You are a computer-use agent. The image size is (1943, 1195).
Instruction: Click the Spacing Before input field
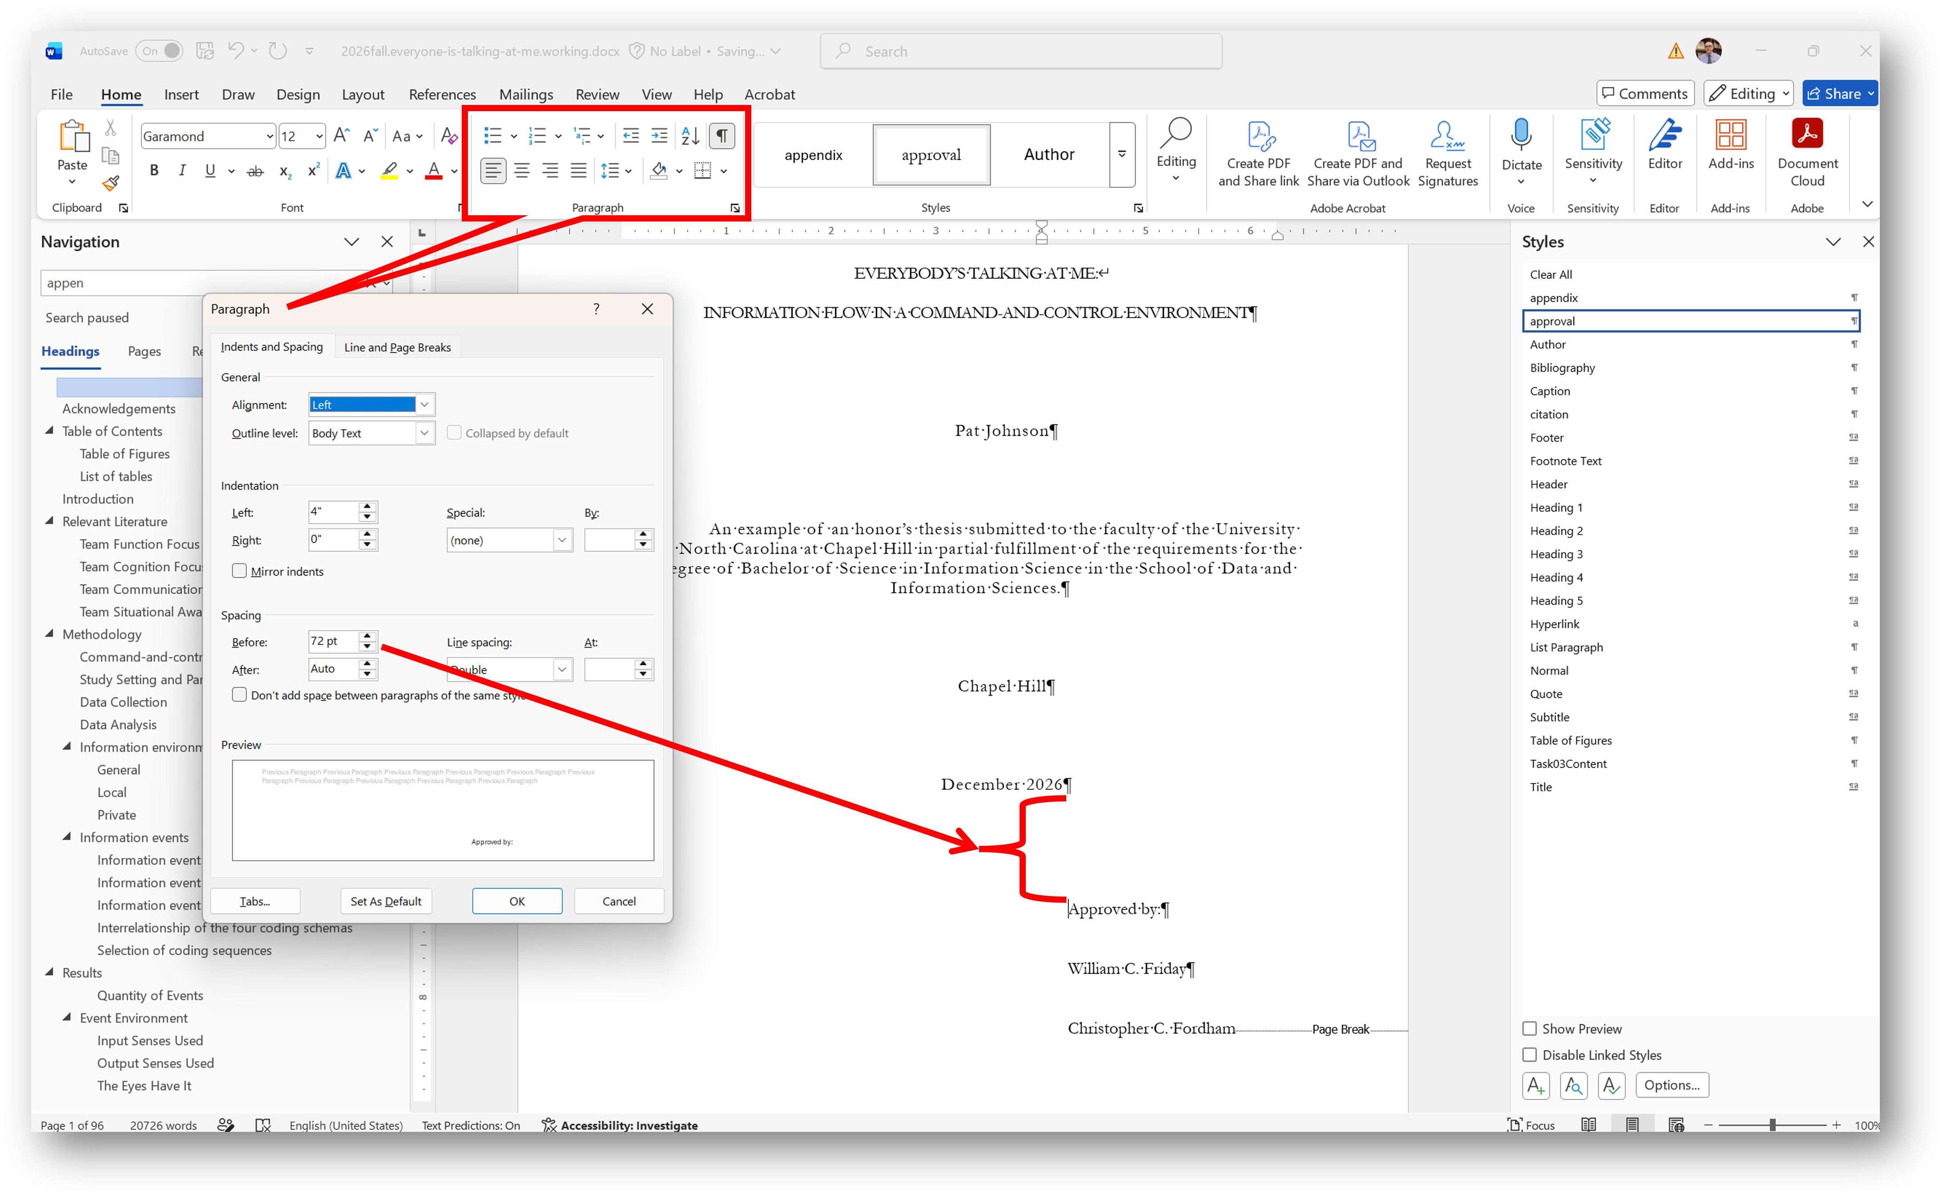[x=333, y=641]
